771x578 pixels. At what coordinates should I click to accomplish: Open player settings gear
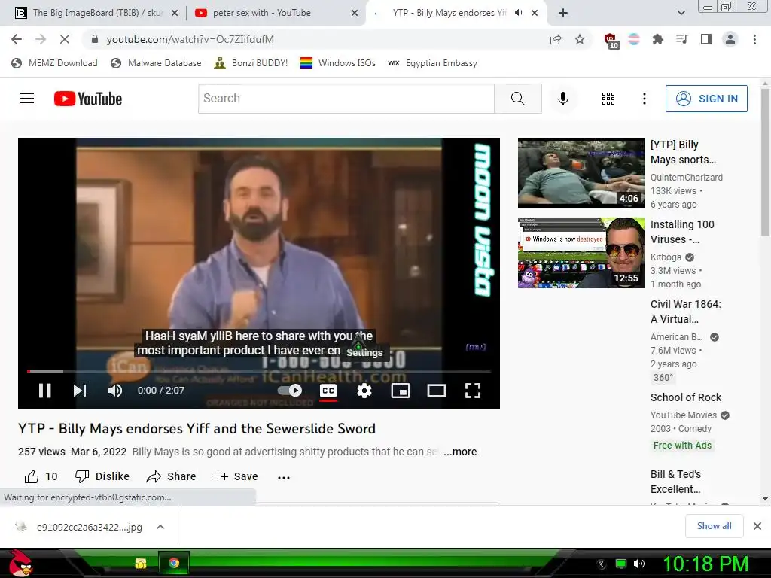[x=364, y=391]
